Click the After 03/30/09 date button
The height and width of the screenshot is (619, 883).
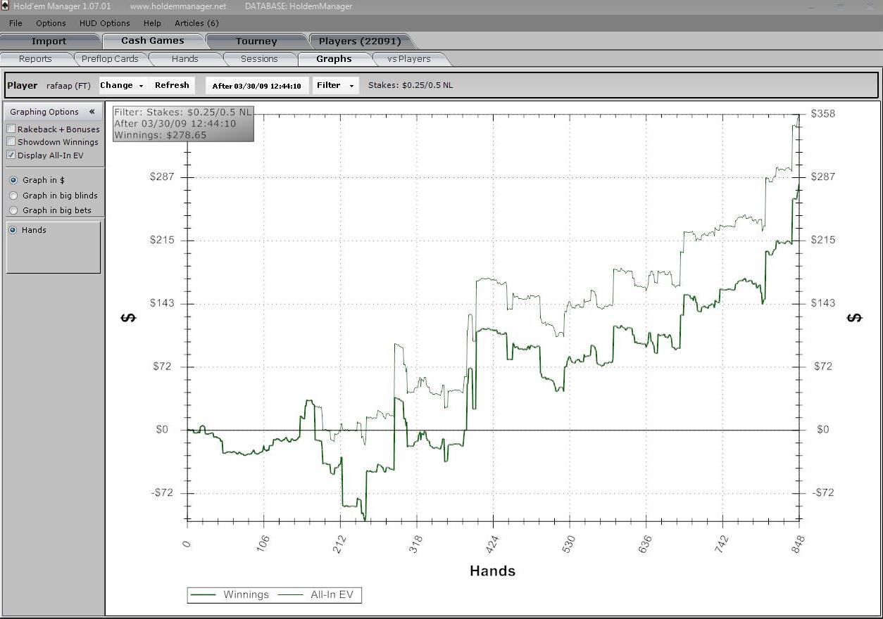tap(257, 86)
